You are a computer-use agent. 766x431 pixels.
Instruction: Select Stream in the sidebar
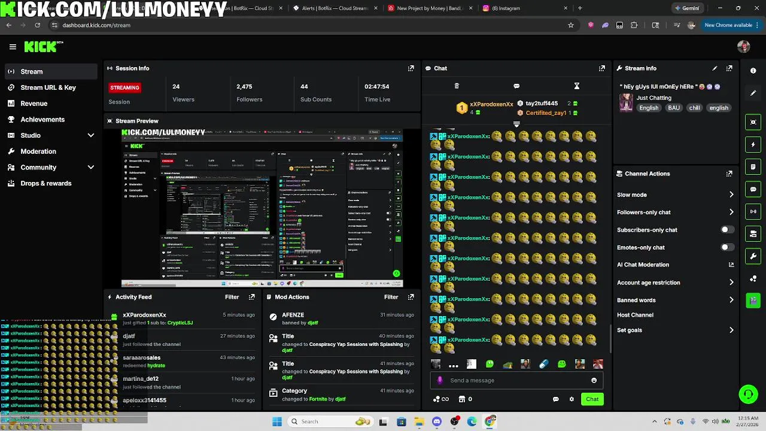[50, 71]
